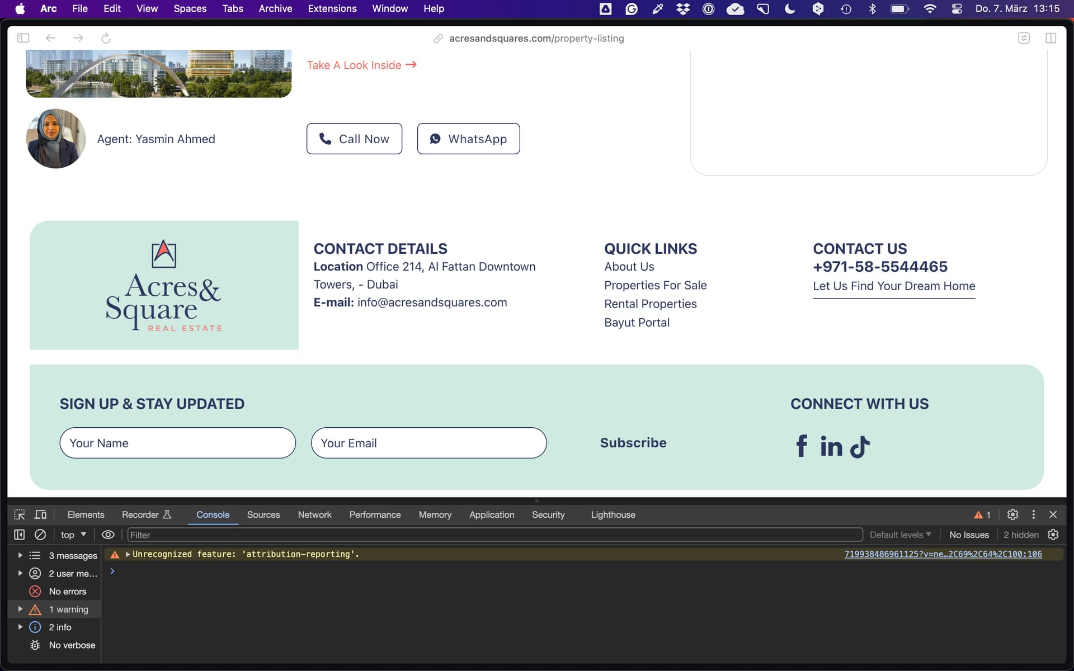Activate the inspect element picker icon
This screenshot has width=1074, height=671.
(20, 514)
